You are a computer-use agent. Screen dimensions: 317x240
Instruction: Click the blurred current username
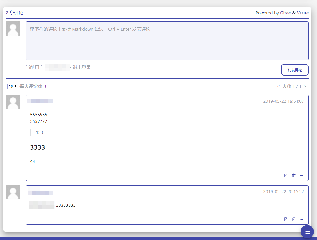point(58,67)
